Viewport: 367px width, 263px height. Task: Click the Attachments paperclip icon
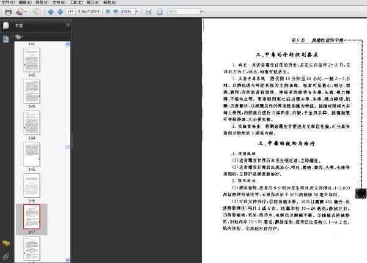6,256
